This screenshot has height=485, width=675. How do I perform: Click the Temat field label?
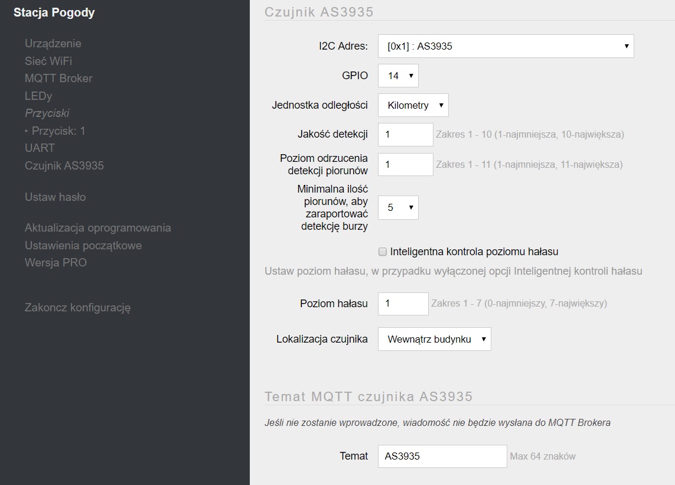coord(354,456)
